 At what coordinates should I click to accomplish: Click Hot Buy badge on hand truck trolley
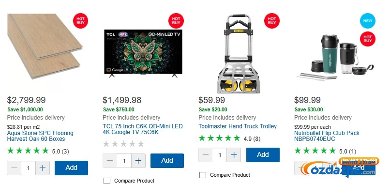click(272, 21)
